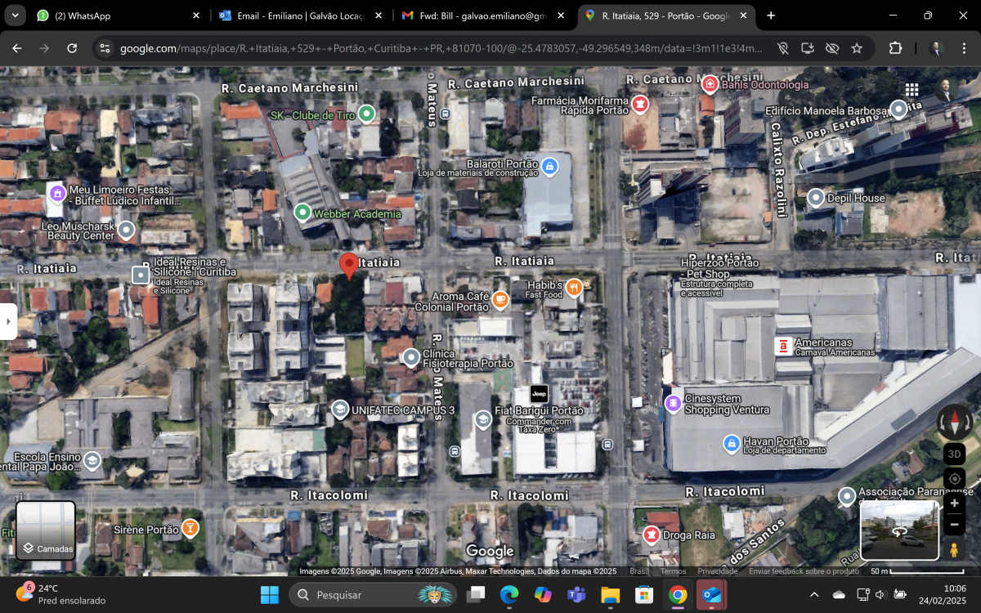Expand the collapsed side panel
This screenshot has height=613, width=981.
click(x=8, y=322)
